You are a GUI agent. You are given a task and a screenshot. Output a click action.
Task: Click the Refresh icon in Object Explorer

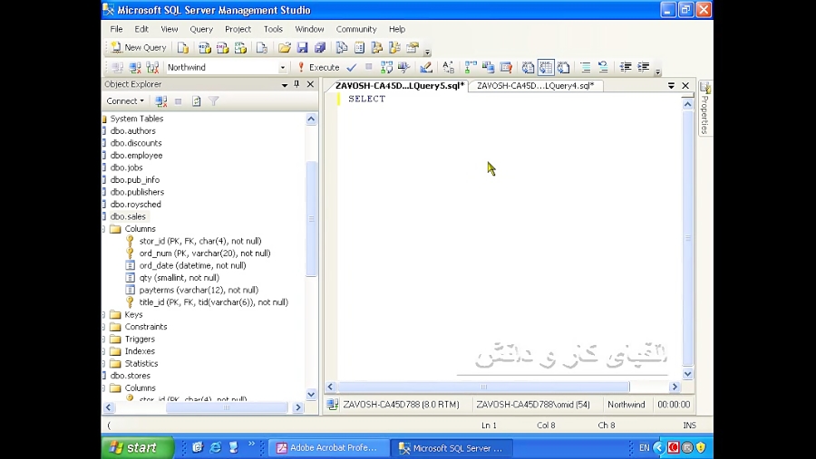(x=196, y=101)
